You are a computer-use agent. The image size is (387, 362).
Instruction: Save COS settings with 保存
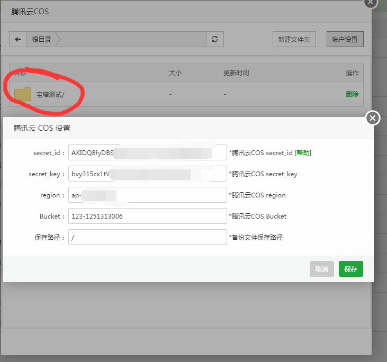coord(350,269)
